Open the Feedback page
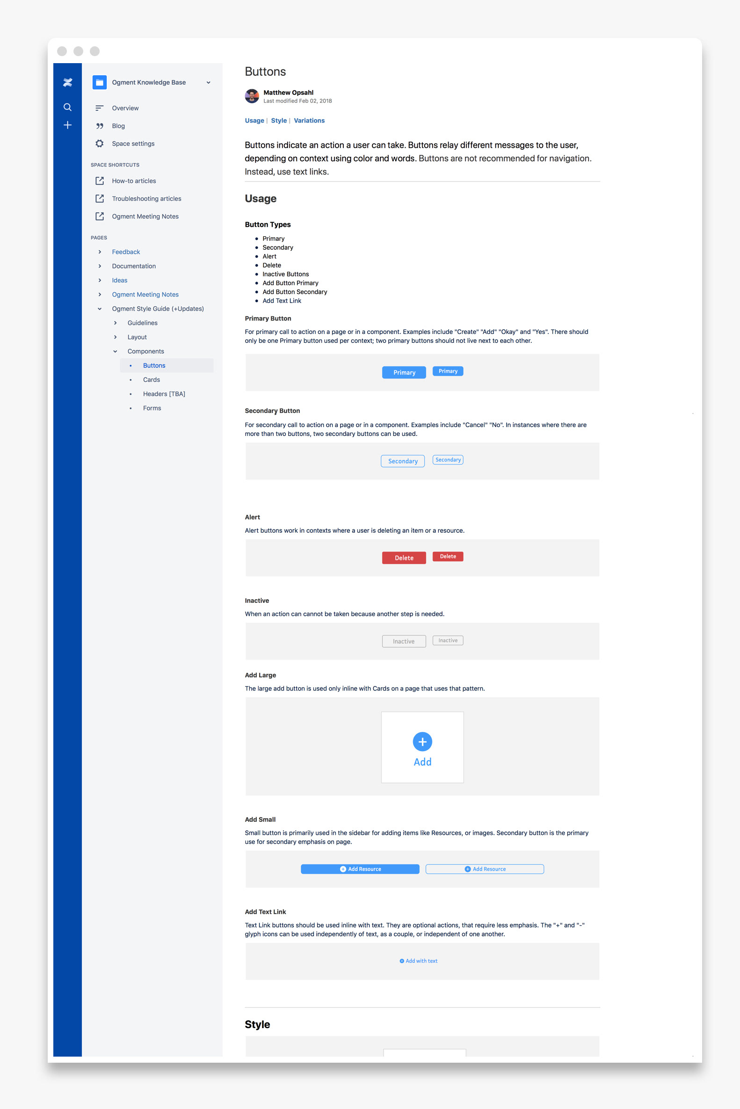The width and height of the screenshot is (740, 1109). coord(126,252)
